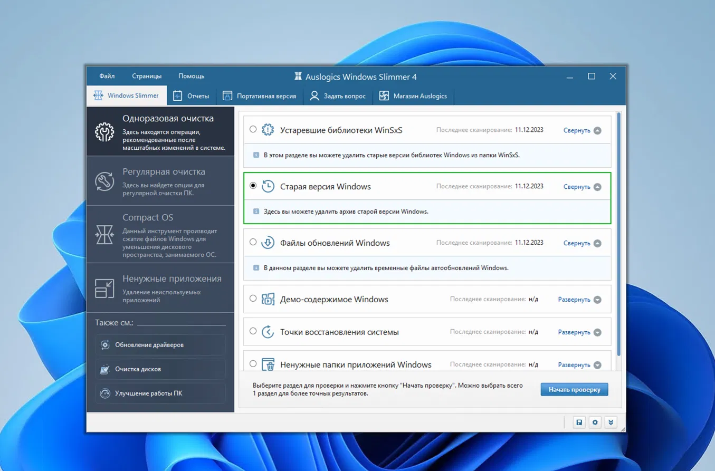Open the Compact OS section
This screenshot has height=471, width=715.
pos(160,234)
